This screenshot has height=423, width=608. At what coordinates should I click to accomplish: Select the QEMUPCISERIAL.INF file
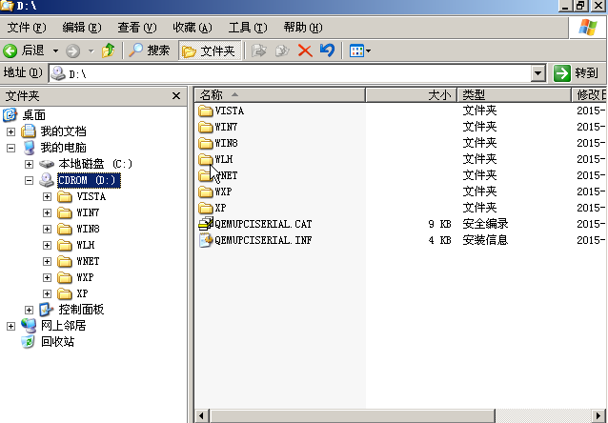point(263,240)
